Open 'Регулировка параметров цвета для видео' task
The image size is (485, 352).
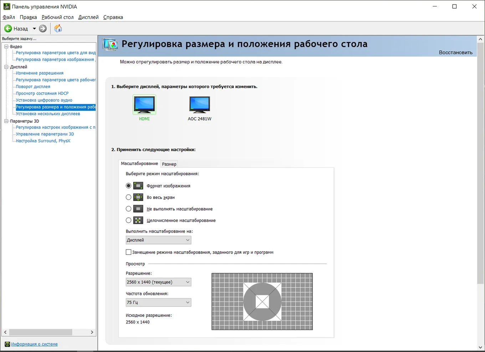[56, 53]
